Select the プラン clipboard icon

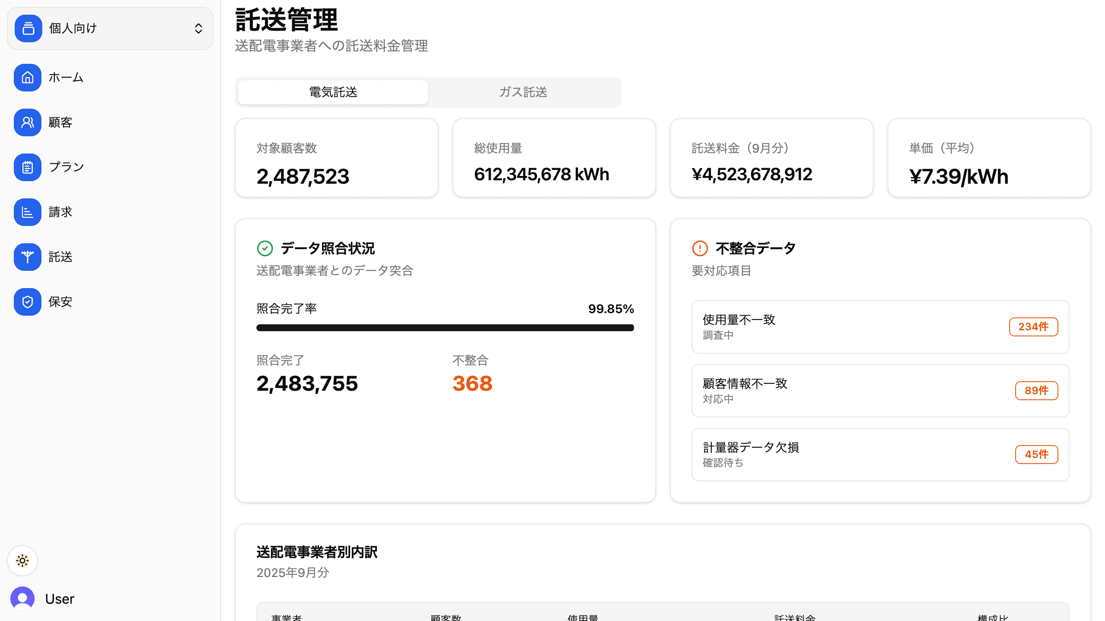[x=28, y=167]
